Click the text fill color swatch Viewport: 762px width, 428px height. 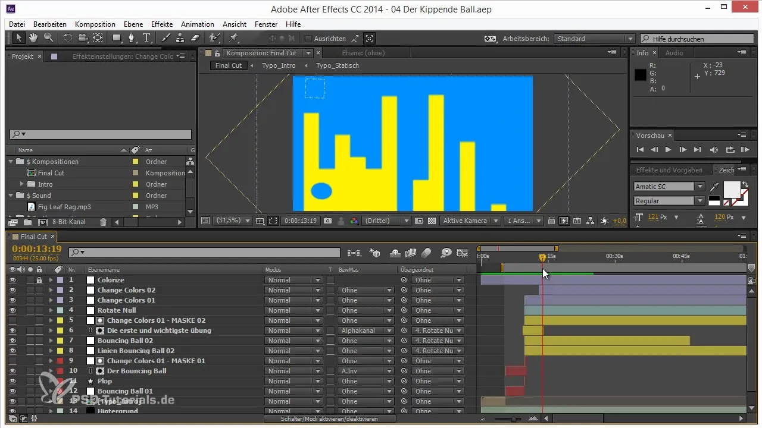pos(732,190)
